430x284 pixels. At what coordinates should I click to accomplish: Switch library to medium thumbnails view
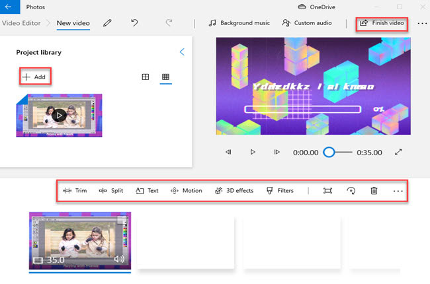pos(146,77)
